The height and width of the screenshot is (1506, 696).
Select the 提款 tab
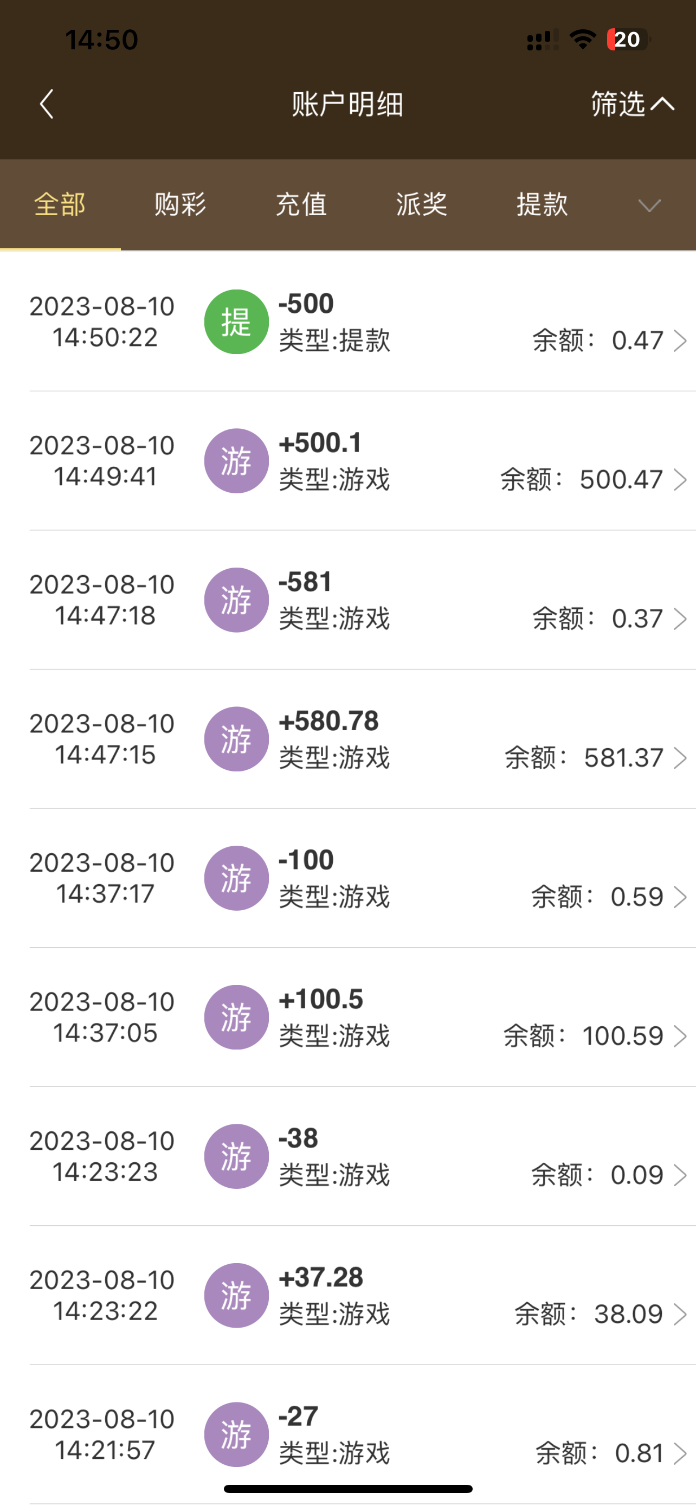pos(542,204)
